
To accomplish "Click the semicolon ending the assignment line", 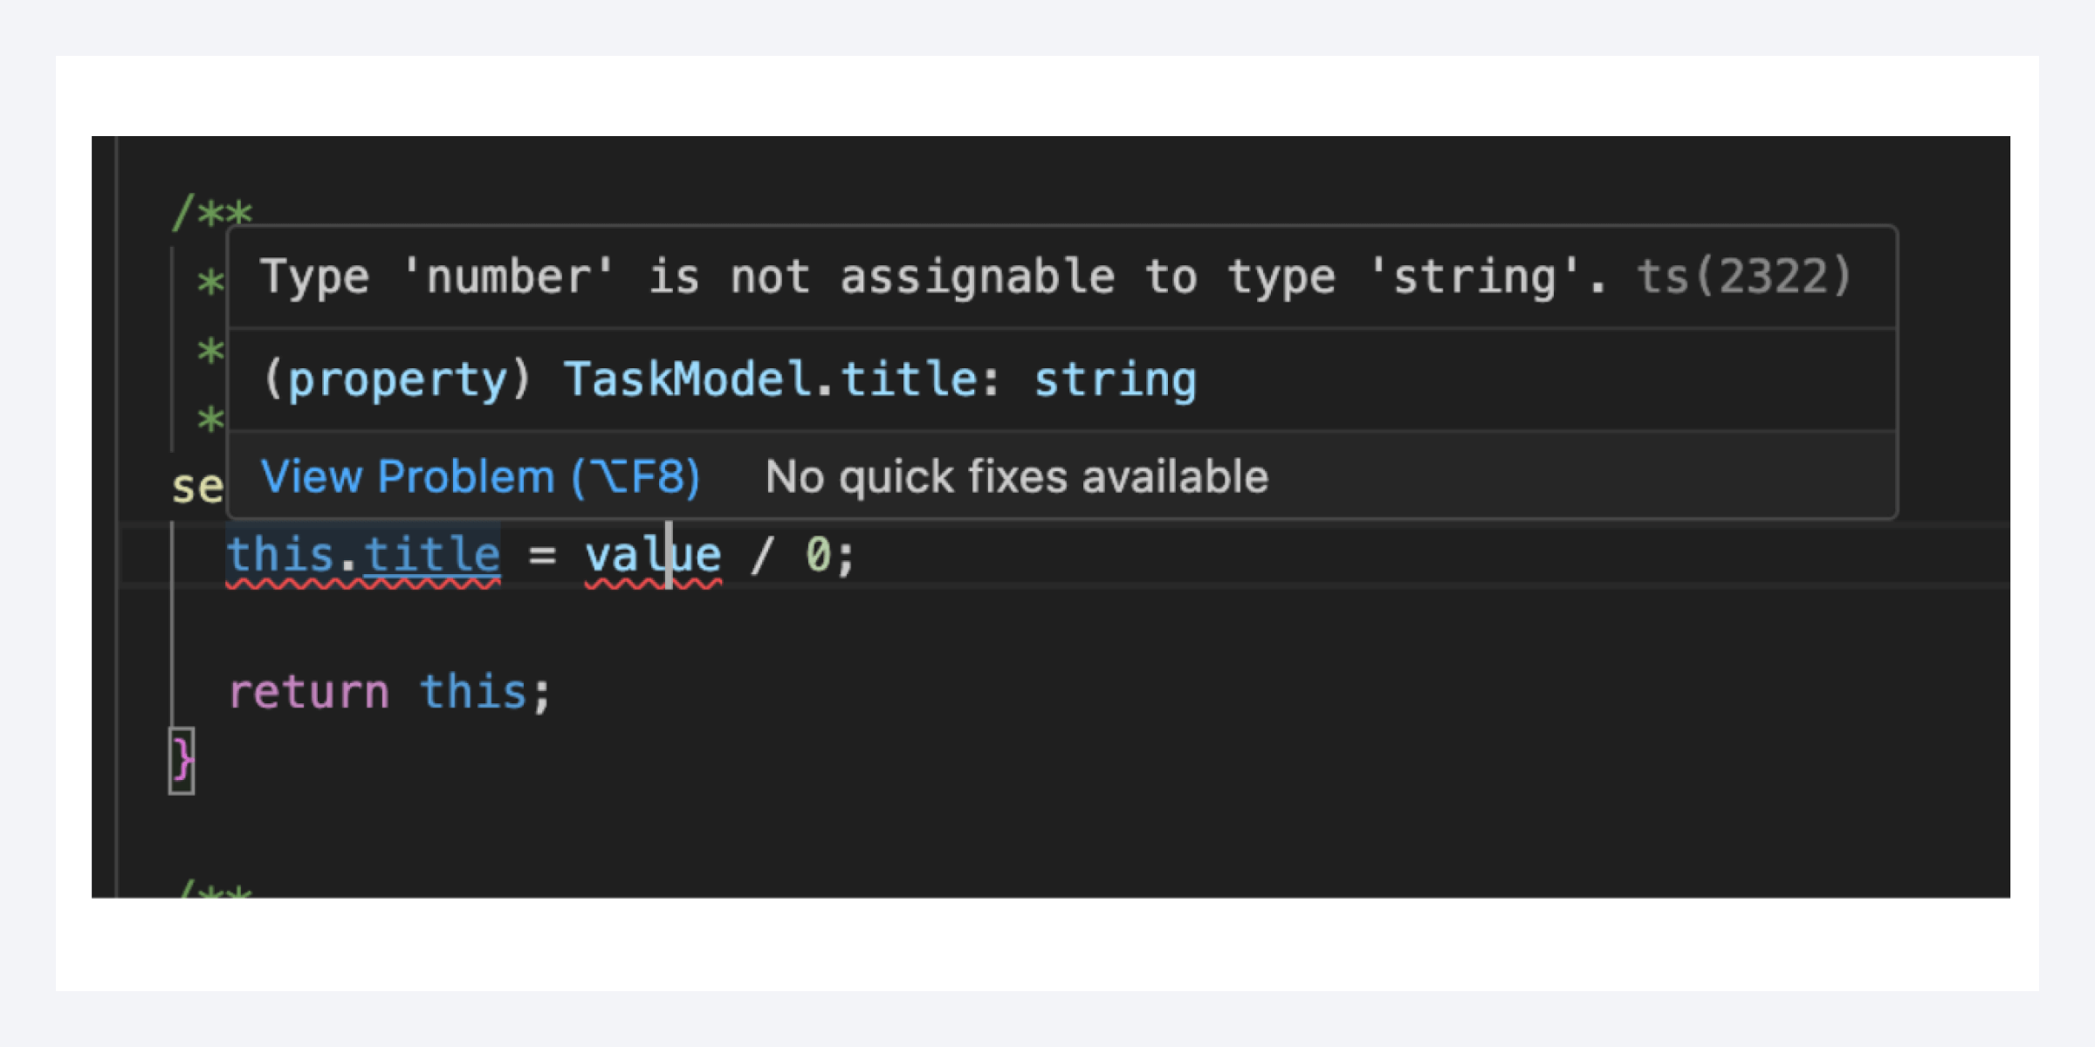I will pos(845,552).
